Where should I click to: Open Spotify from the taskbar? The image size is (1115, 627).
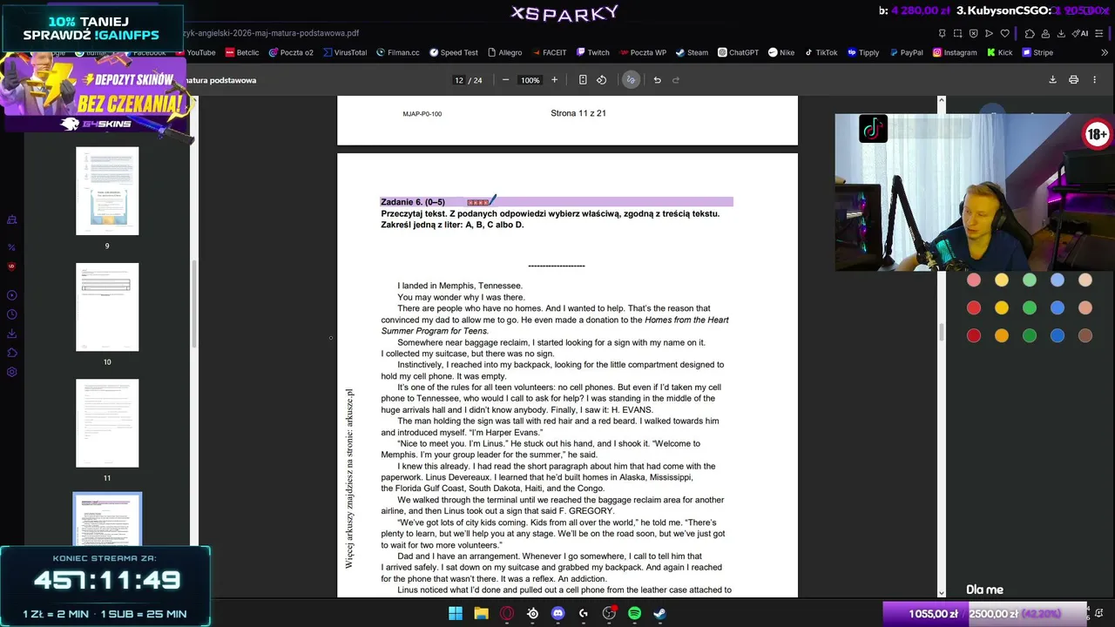[634, 613]
